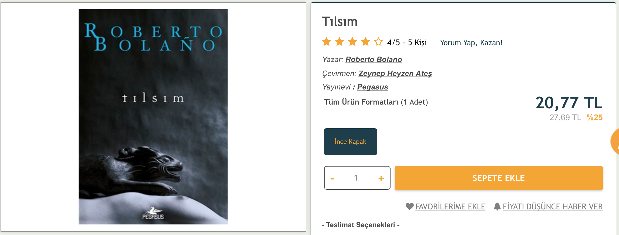Select the İnce Kapak format option
Image resolution: width=619 pixels, height=235 pixels.
[x=350, y=142]
